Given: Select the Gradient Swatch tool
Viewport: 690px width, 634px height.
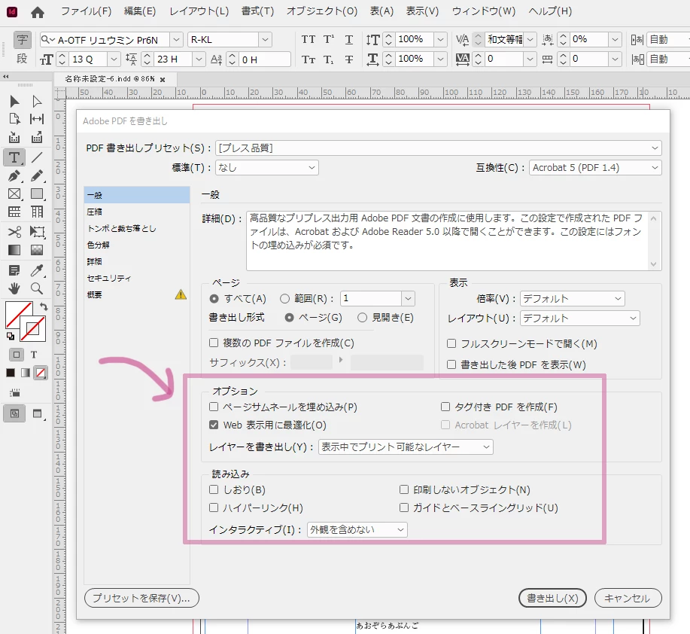Looking at the screenshot, I should pos(14,250).
